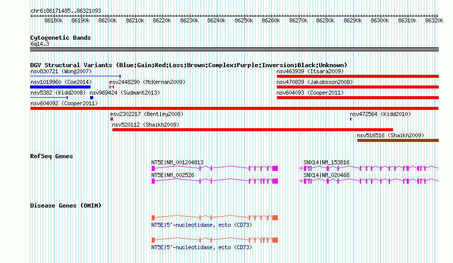Open the lower NT5E 5'-nucleotidase, ecto (CD73) link
This screenshot has width=453, height=263.
point(202,247)
